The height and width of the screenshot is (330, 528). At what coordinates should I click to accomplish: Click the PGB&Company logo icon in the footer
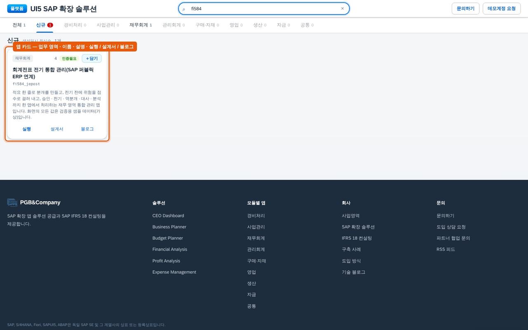12,203
